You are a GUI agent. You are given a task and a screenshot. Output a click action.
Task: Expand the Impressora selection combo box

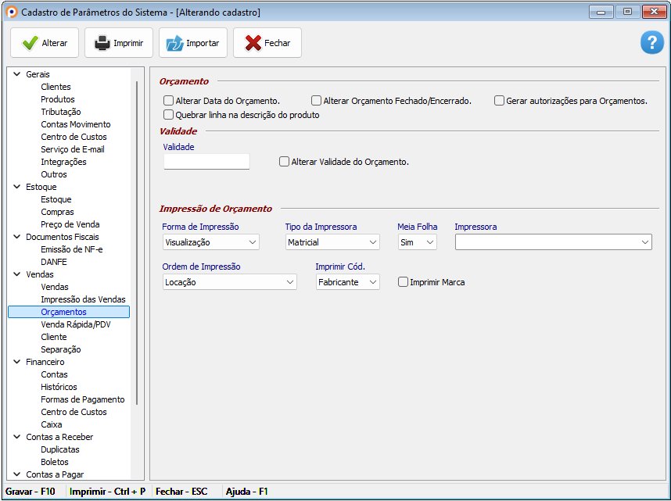click(x=553, y=242)
